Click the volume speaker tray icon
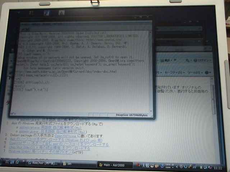This screenshot has width=230, height=172. 210,167
